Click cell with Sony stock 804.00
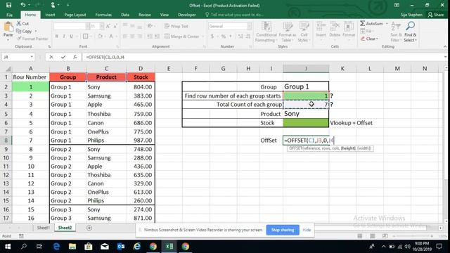 click(141, 87)
